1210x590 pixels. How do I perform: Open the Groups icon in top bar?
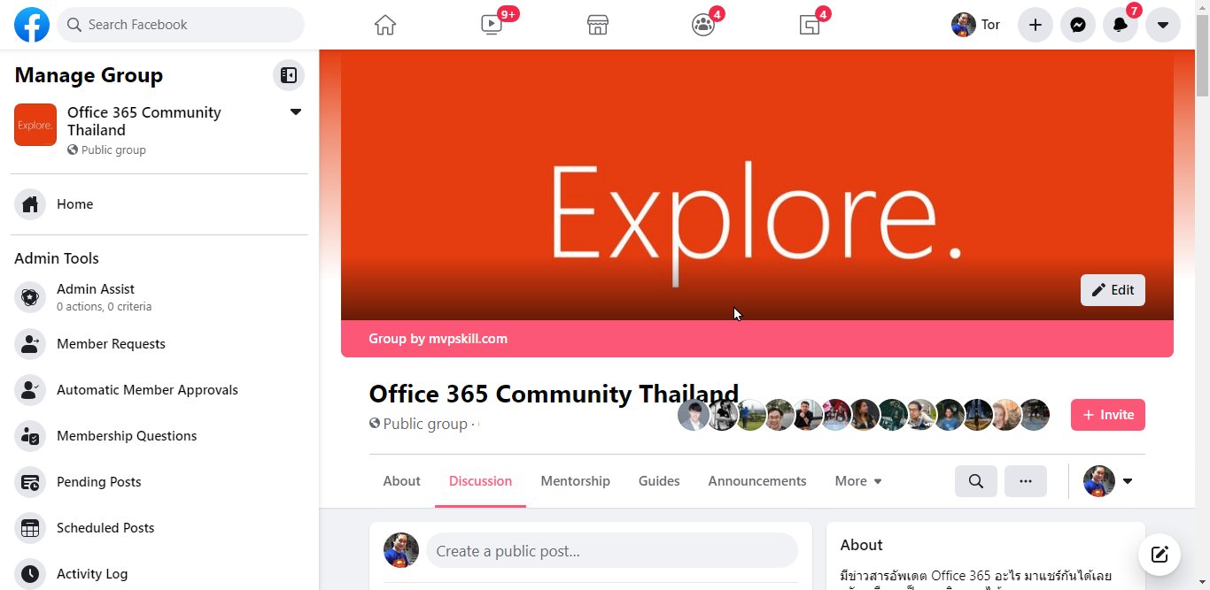point(703,25)
